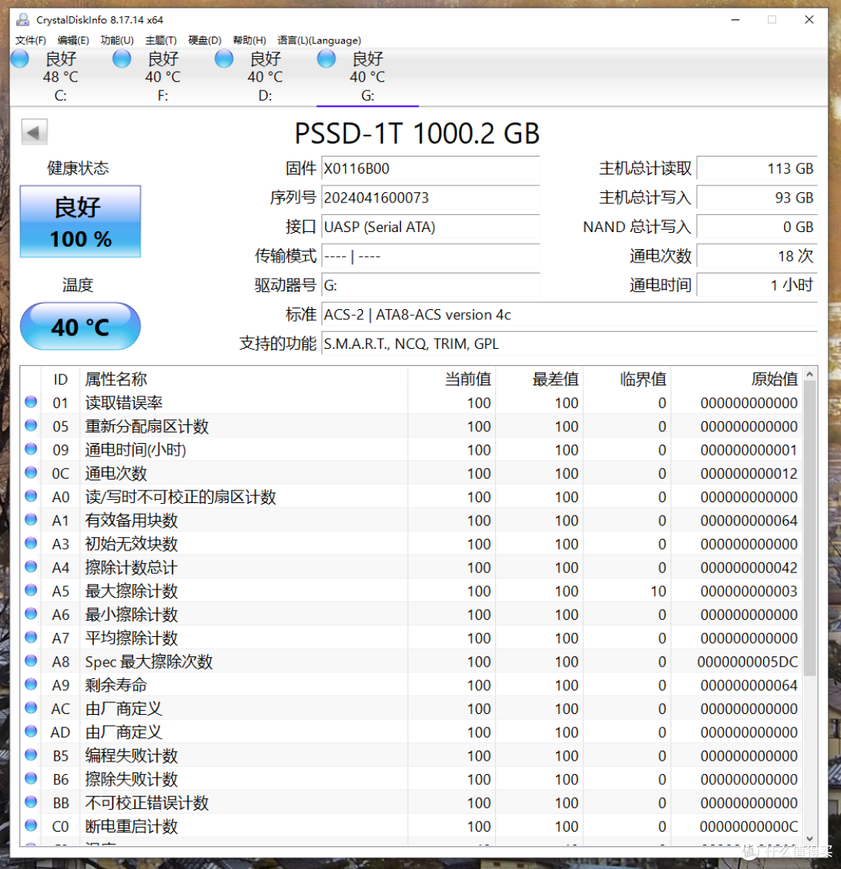Click status orb for attribute A4 擦除计数总计

point(31,566)
